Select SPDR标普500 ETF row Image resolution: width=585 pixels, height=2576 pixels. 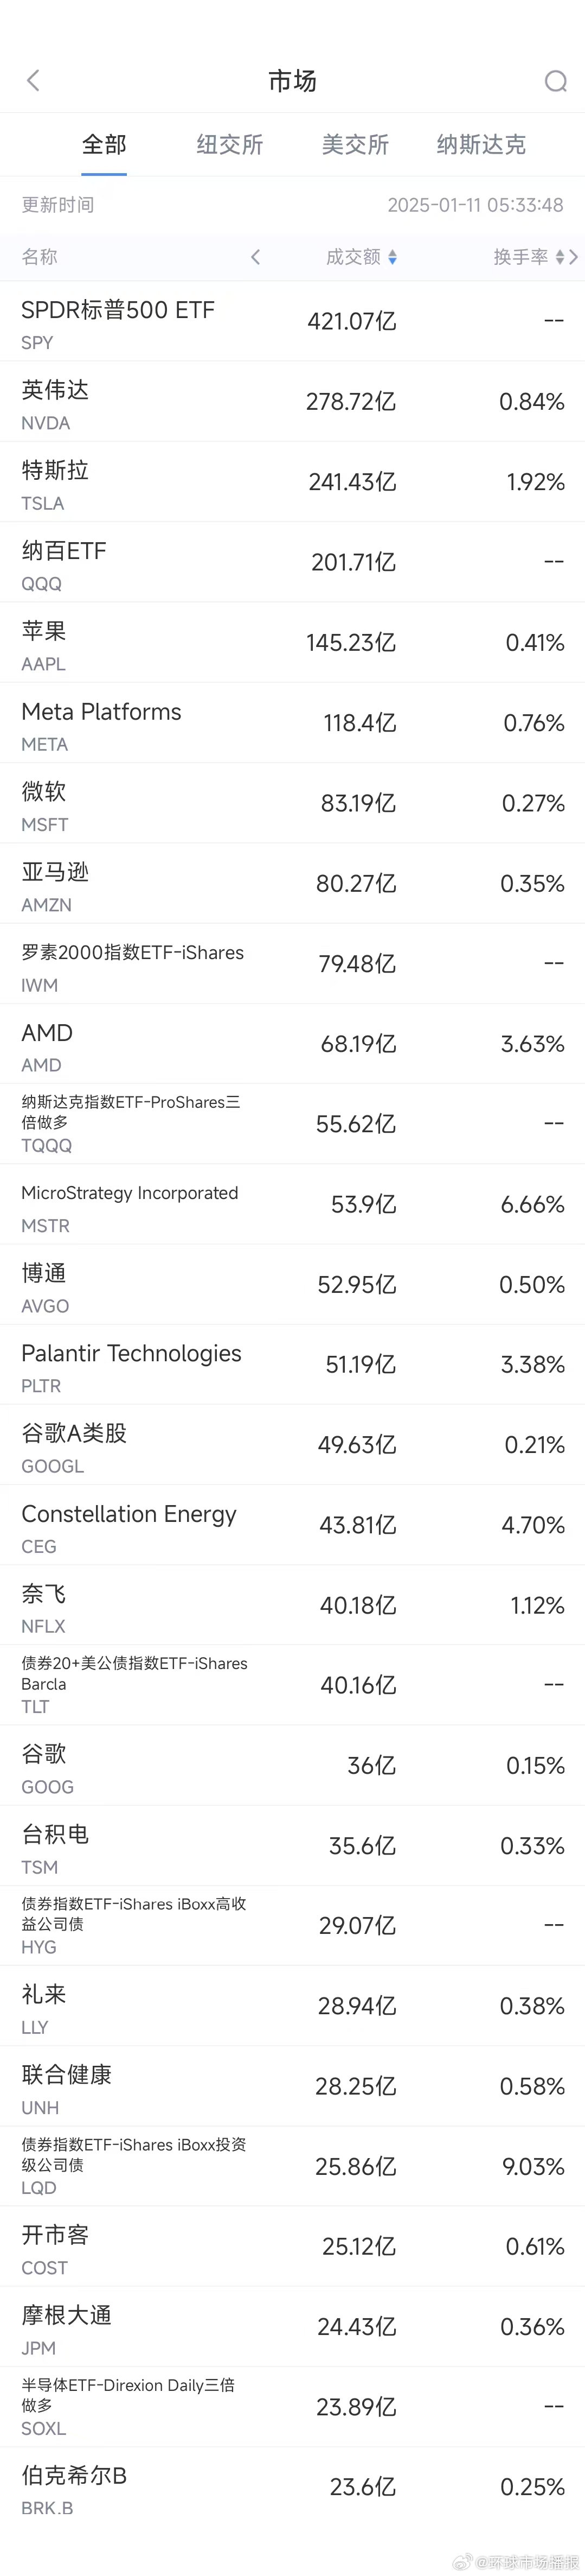point(293,321)
